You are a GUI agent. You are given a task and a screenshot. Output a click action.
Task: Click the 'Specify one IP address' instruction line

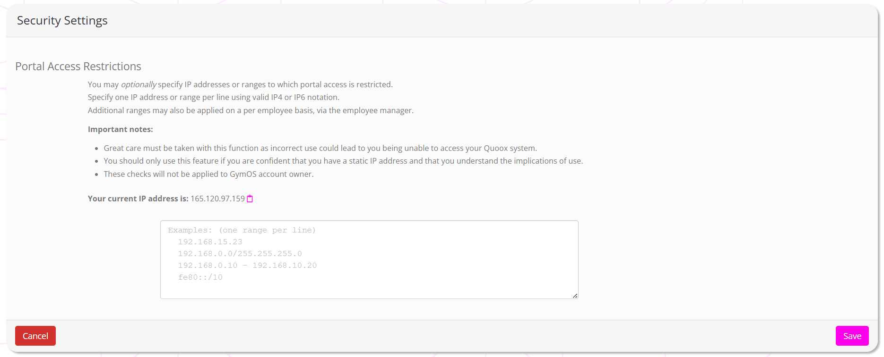[x=214, y=97]
